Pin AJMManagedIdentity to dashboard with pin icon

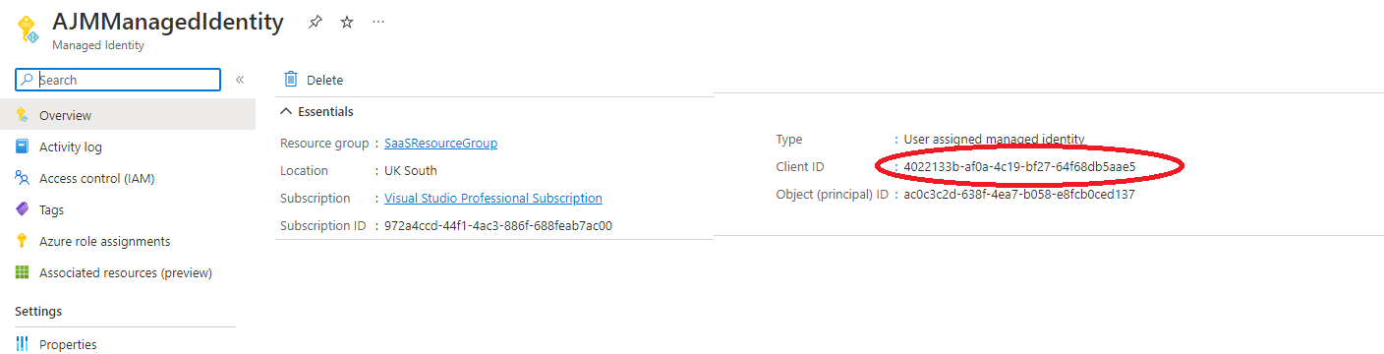click(x=315, y=22)
